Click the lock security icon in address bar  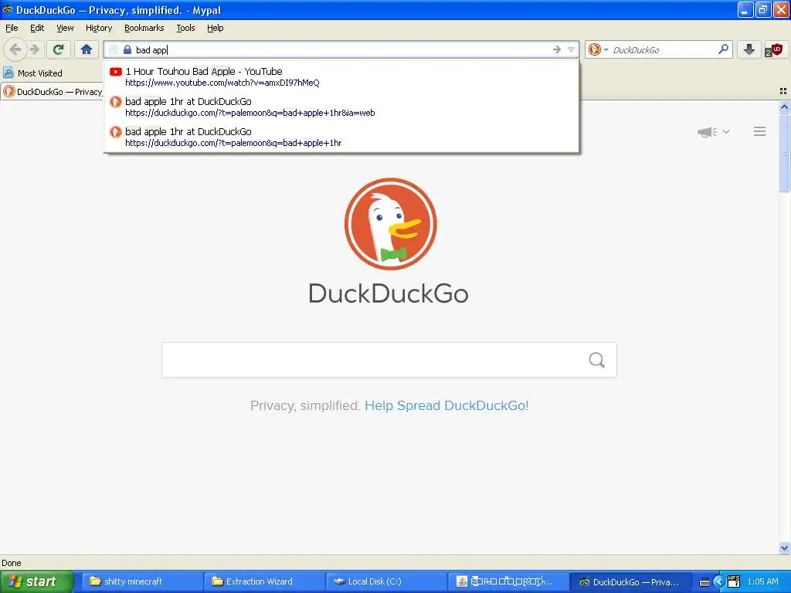tap(127, 49)
